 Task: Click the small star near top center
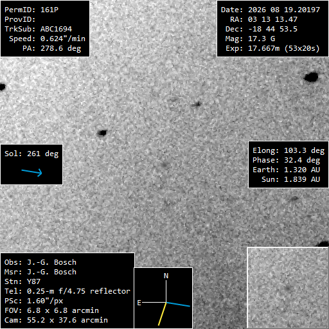197,104
